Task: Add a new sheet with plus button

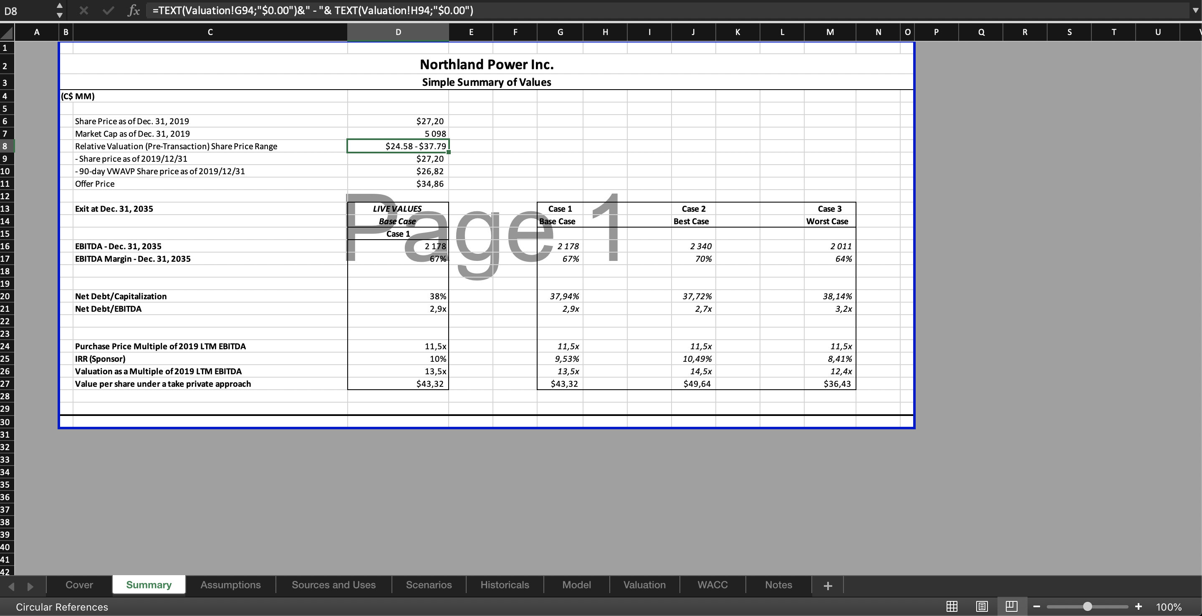Action: (x=828, y=586)
